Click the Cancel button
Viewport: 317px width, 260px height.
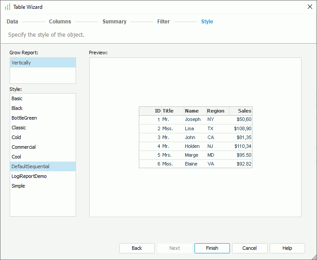click(249, 248)
